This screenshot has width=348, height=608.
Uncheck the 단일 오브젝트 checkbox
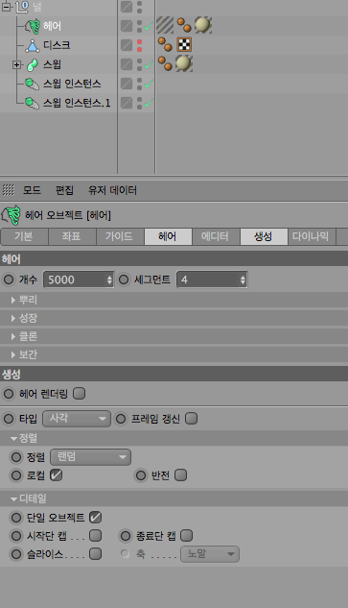tap(95, 518)
